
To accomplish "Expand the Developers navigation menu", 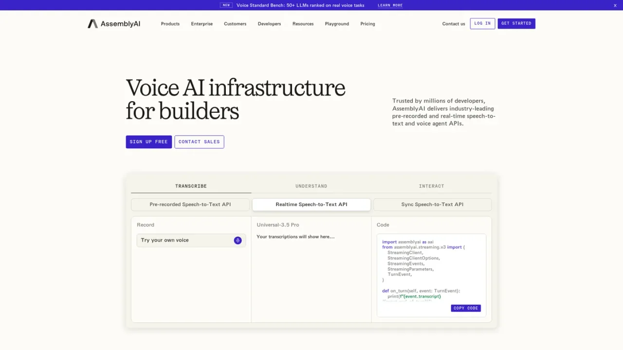I will [269, 24].
